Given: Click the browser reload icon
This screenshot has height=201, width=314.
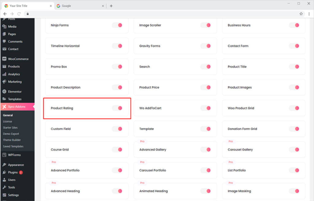Looking at the screenshot, I should click(19, 14).
